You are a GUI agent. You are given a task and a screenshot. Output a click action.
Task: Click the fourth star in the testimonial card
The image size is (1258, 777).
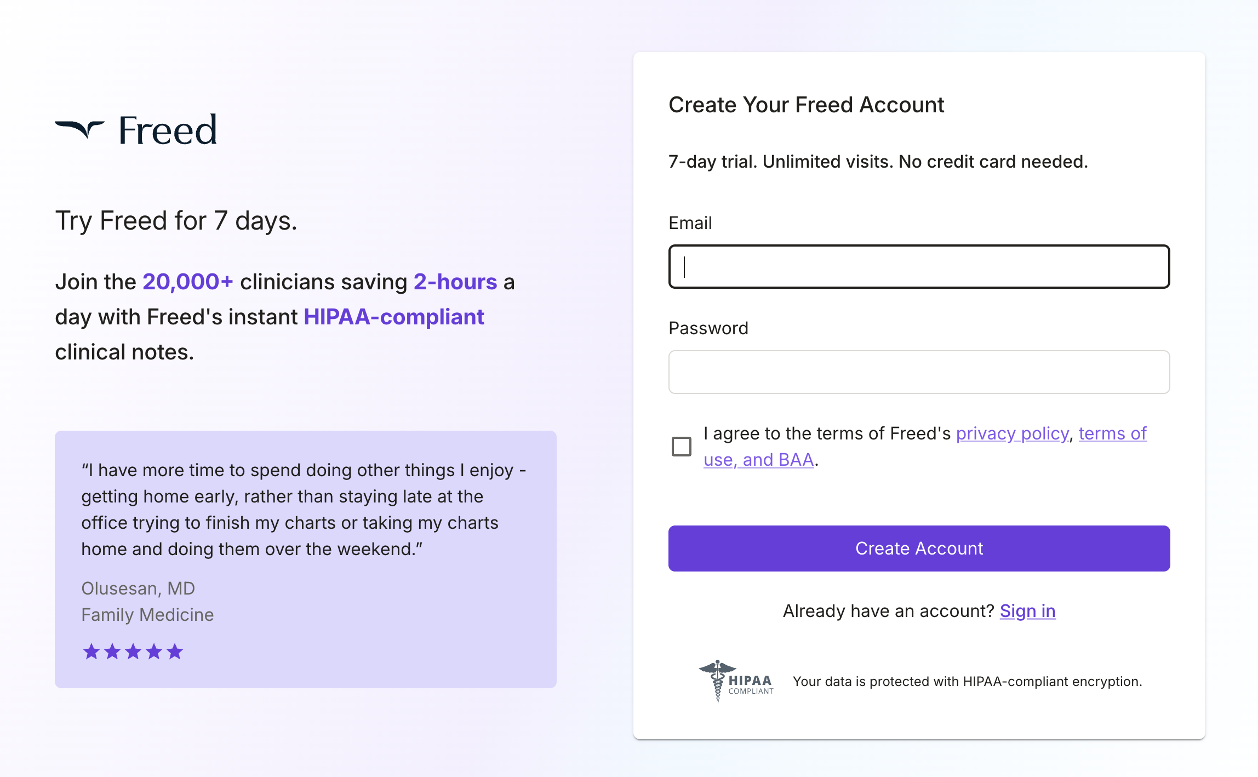tap(154, 652)
